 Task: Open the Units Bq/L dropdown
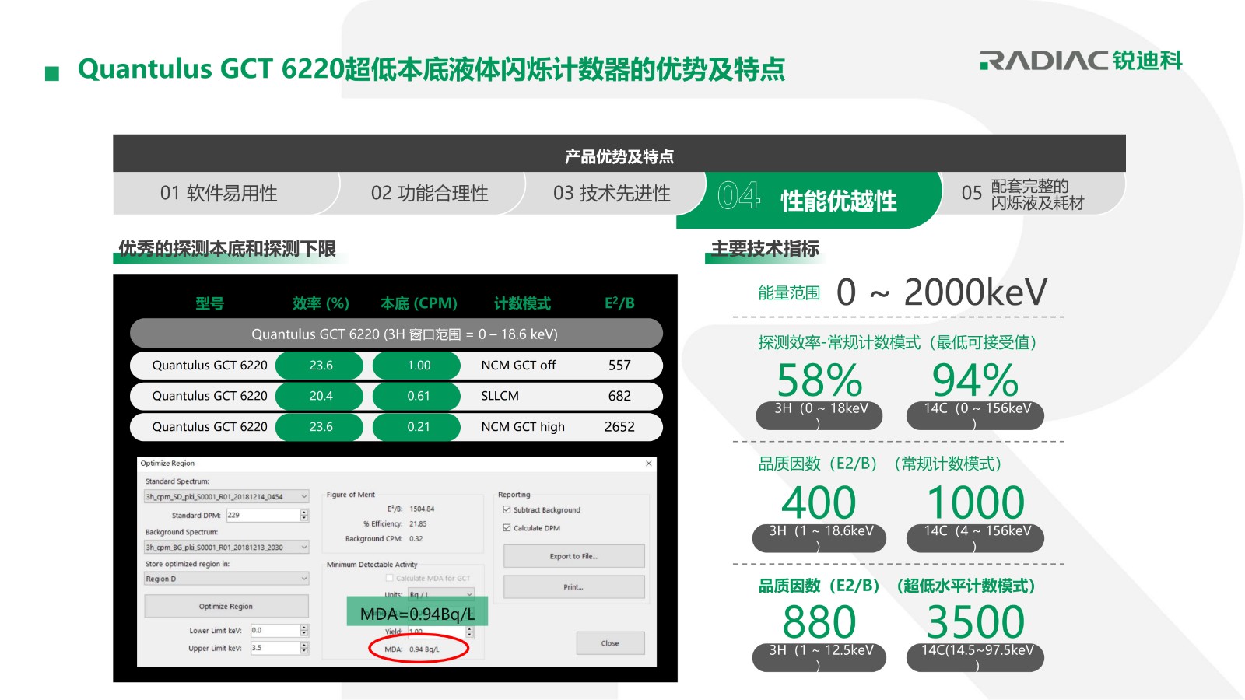[440, 594]
